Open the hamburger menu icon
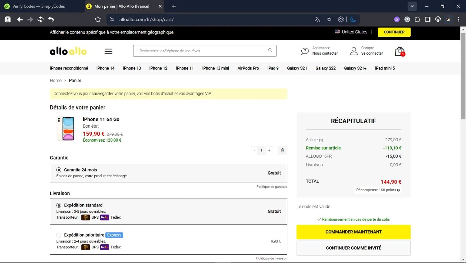The height and width of the screenshot is (263, 466). [x=108, y=51]
